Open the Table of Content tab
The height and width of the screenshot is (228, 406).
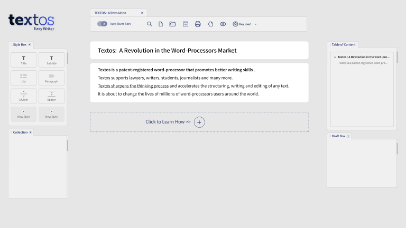click(343, 45)
